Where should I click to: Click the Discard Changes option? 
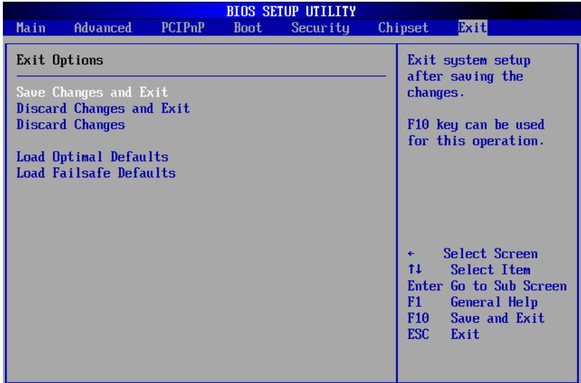pyautogui.click(x=71, y=125)
